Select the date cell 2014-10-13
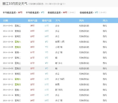Screen dimensions: 118x103 (8, 90)
